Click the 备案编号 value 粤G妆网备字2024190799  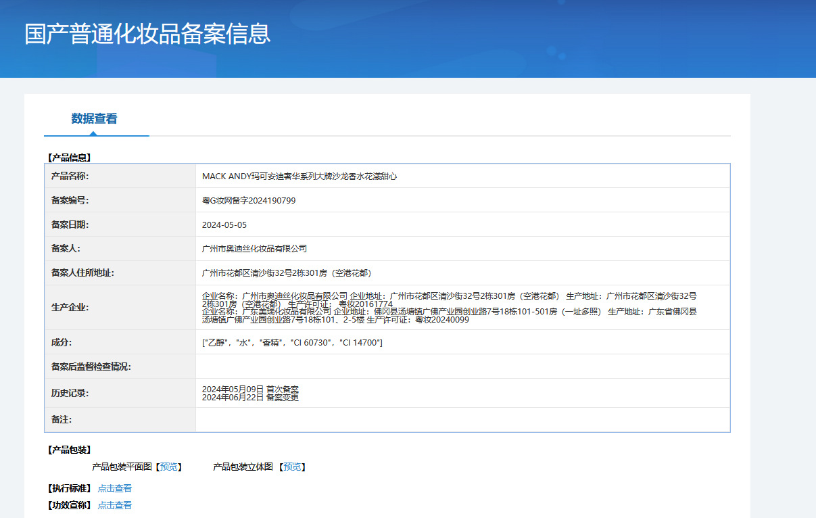click(x=249, y=200)
